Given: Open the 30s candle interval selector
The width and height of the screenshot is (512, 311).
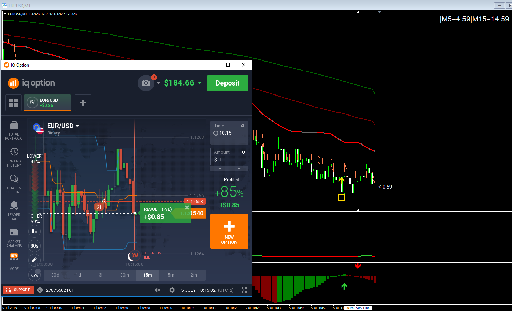Looking at the screenshot, I should point(34,246).
